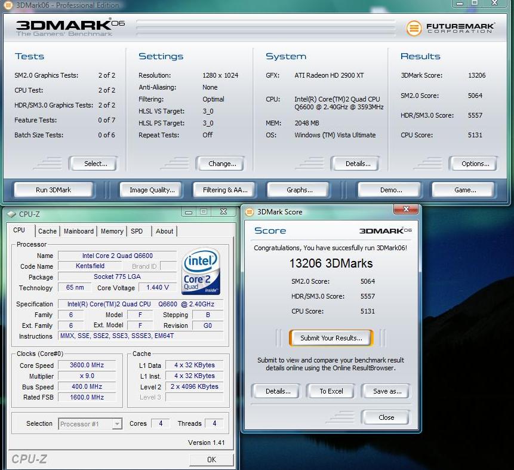This screenshot has width=514, height=470.
Task: Click the 13206 3DMarks score heading
Action: click(x=331, y=263)
